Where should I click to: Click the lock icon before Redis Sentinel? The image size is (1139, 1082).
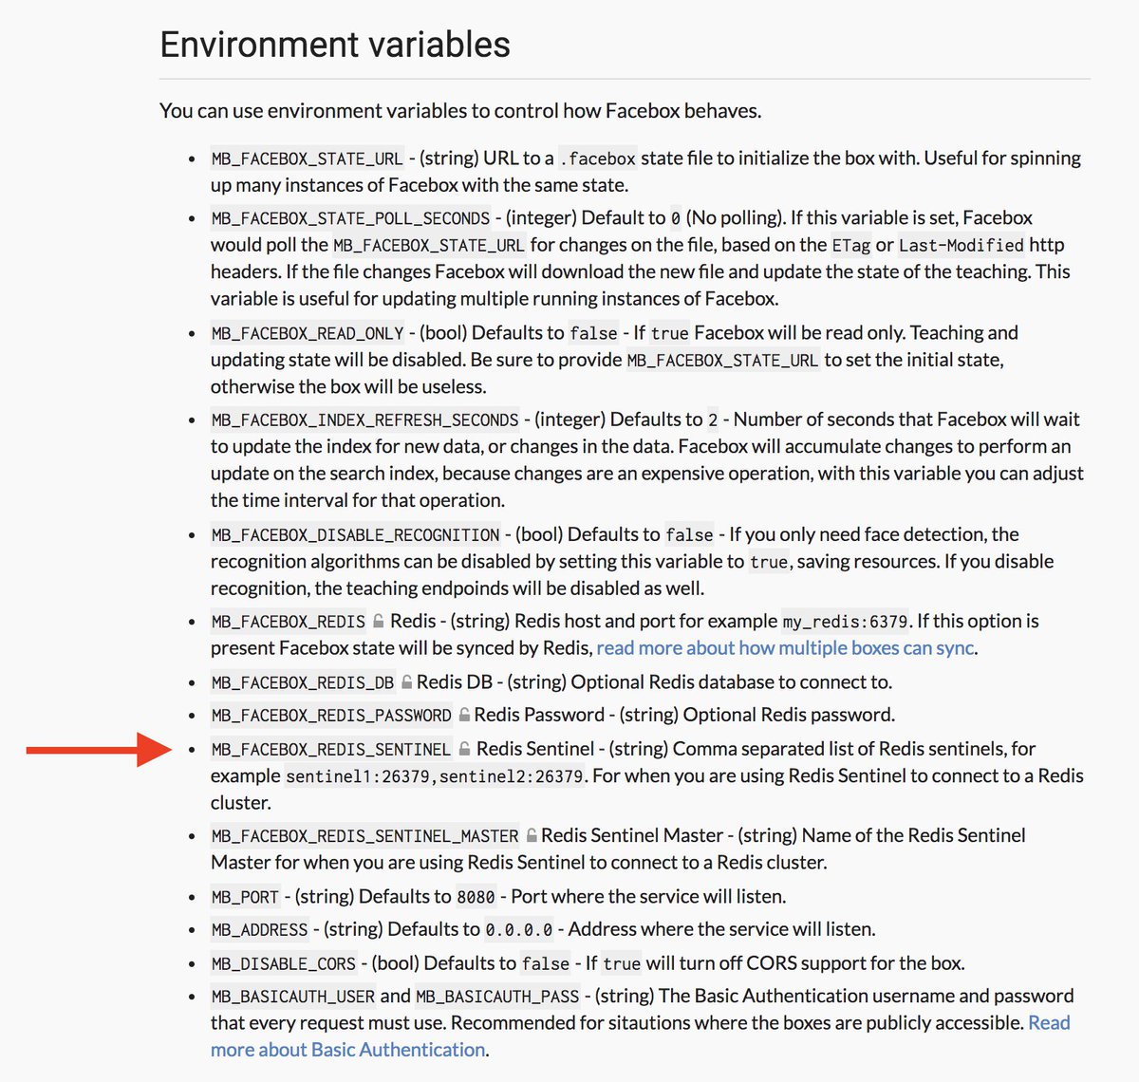[465, 749]
